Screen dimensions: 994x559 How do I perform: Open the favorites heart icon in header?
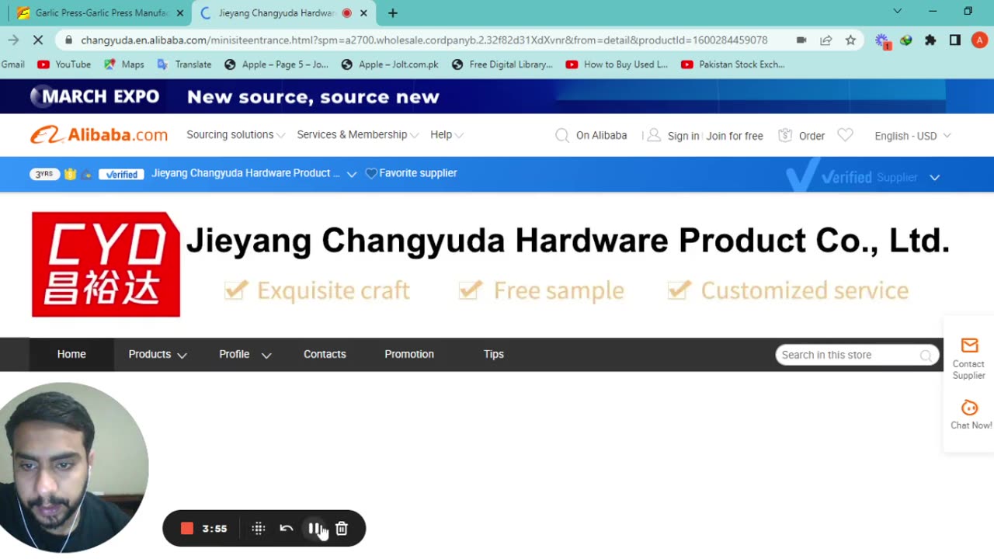coord(846,135)
